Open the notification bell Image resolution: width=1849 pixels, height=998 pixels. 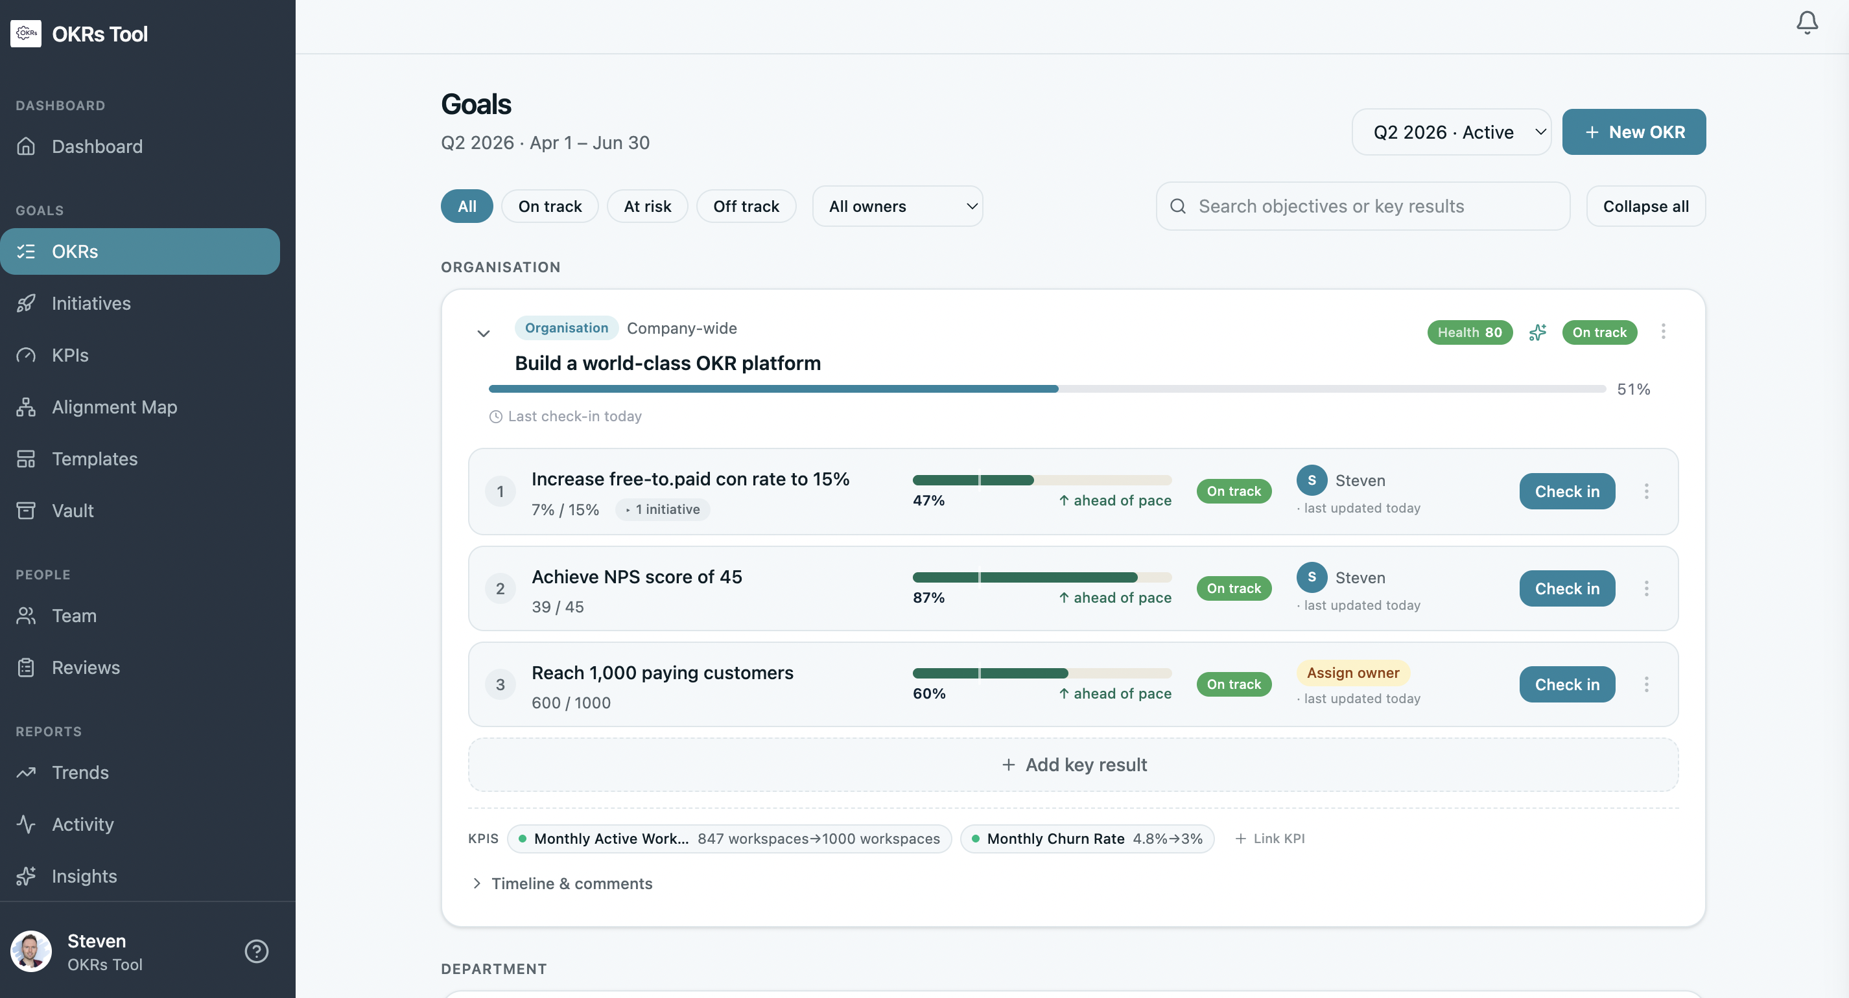(1807, 22)
